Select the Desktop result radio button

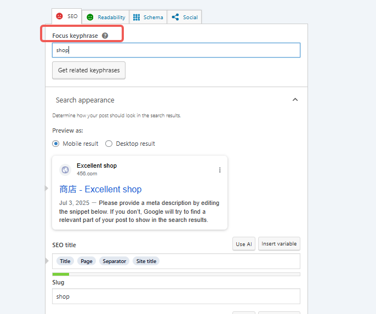click(109, 144)
